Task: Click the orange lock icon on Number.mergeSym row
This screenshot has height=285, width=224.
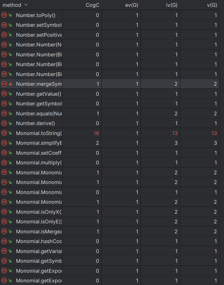Action: 10,84
